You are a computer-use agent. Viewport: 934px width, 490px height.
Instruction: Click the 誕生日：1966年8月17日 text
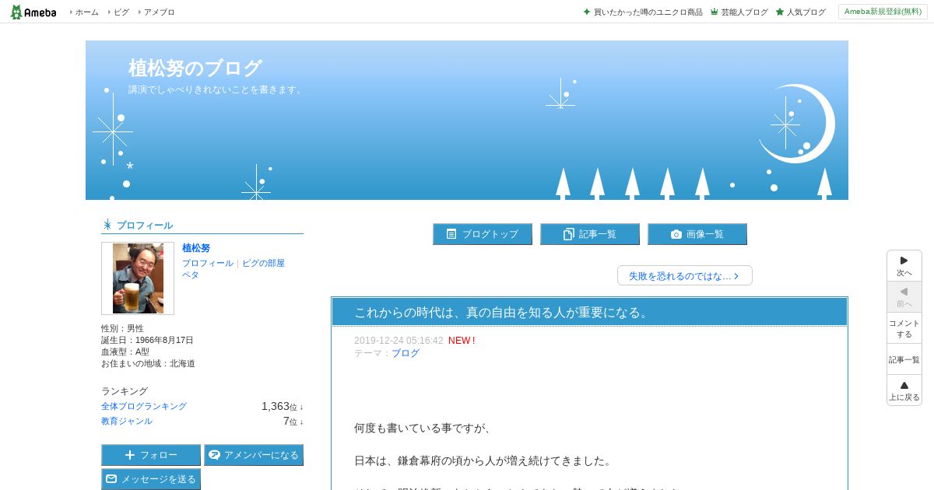click(147, 341)
